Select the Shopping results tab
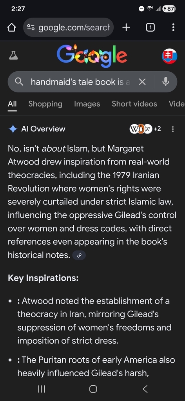Image resolution: width=185 pixels, height=401 pixels. tap(45, 104)
